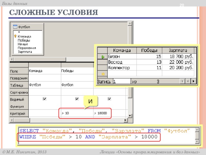The image size is (206, 155).
Task: Click the Футбол table window icon
Action: pos(15,26)
